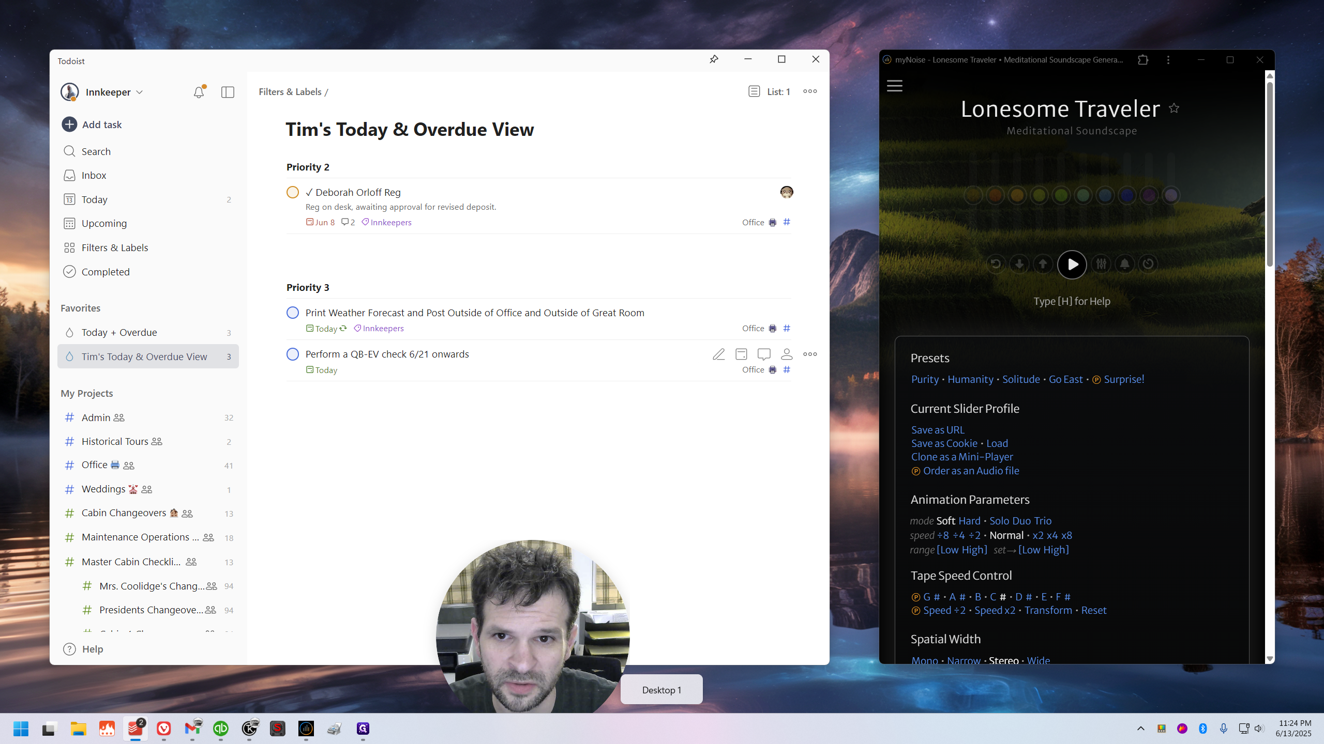Click Clone as a Mini-Player
Screen dimensions: 1324x744
962,457
